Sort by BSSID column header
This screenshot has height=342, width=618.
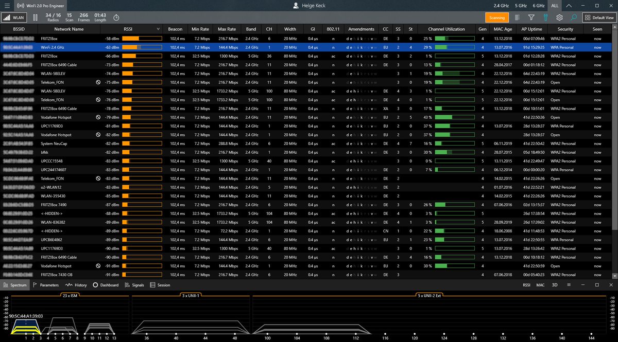tap(19, 29)
